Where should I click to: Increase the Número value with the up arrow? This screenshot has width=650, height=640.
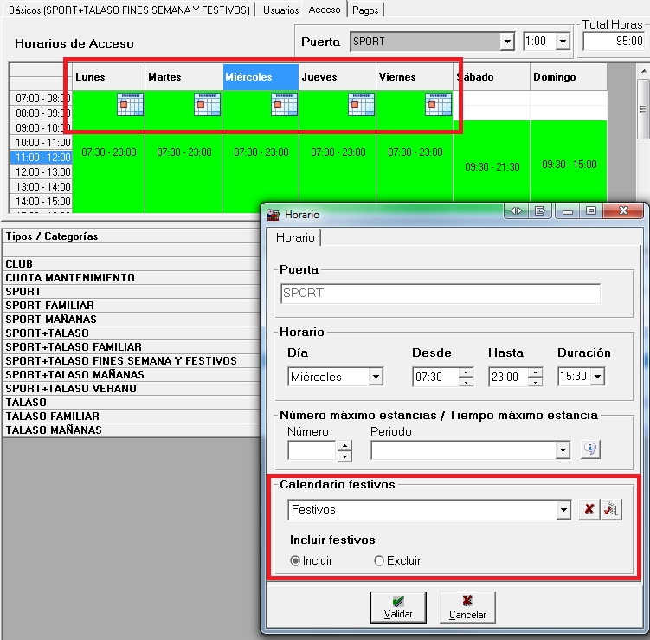point(344,446)
